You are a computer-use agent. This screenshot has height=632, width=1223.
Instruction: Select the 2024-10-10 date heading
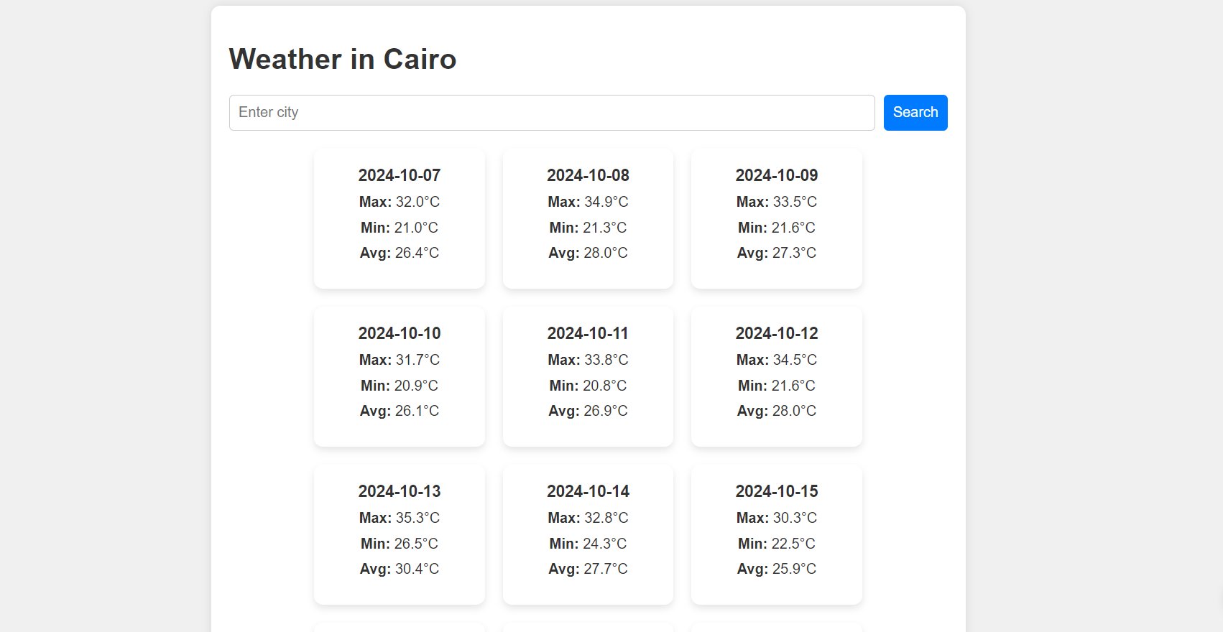[400, 333]
